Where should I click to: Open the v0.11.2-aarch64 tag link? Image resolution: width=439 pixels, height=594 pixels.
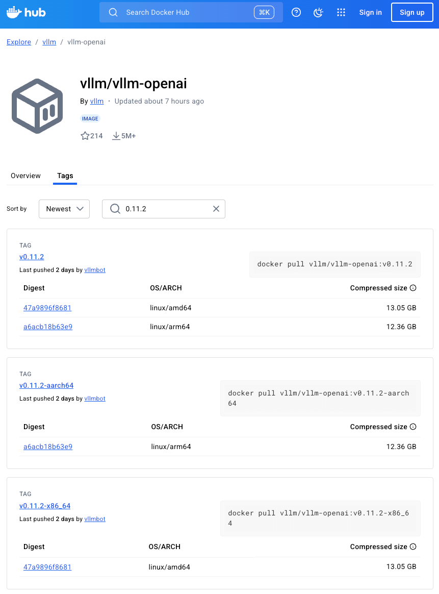pyautogui.click(x=46, y=385)
